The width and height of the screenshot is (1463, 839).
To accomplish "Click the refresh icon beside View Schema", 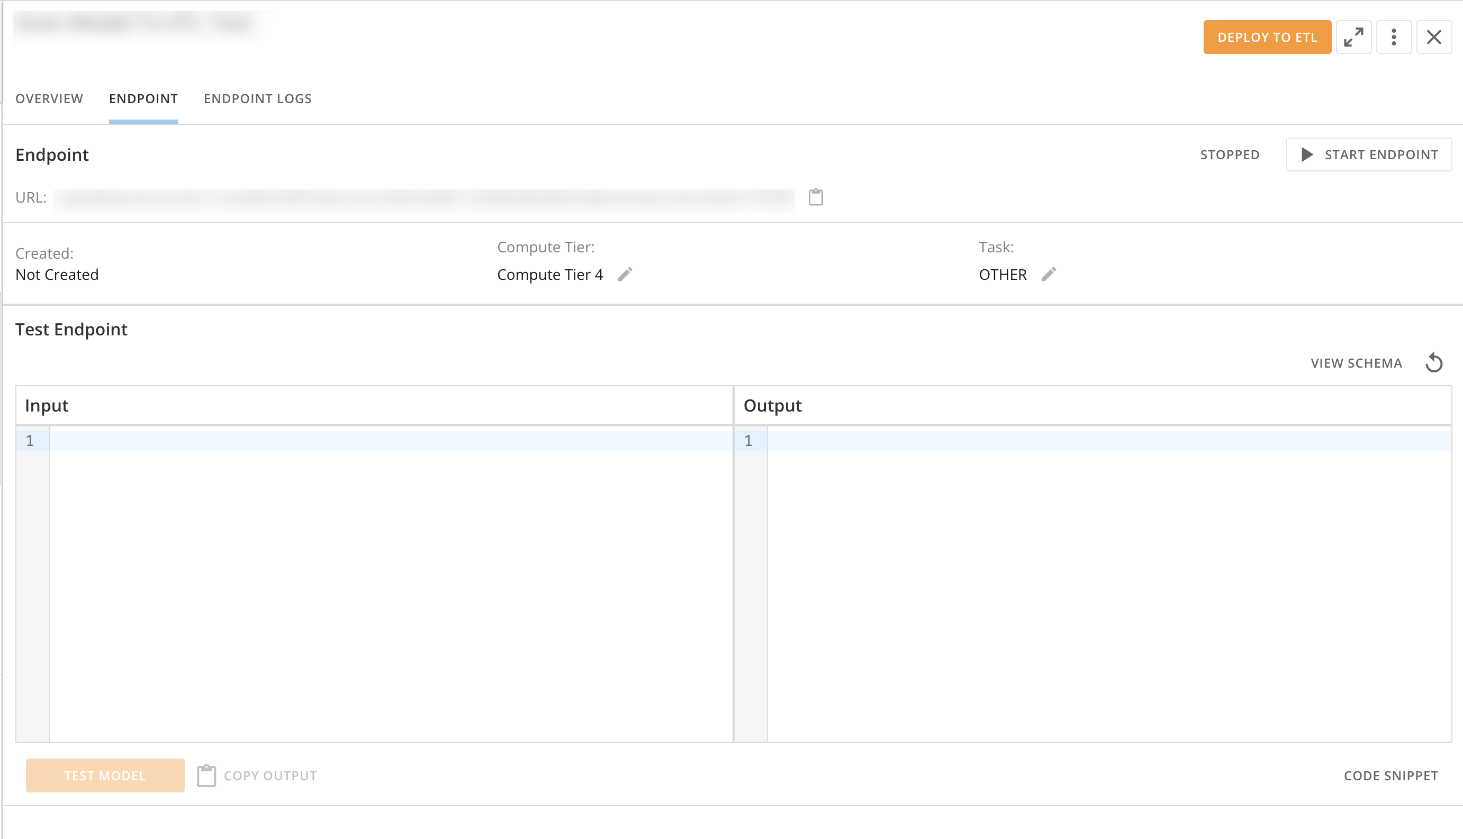I will (x=1434, y=362).
